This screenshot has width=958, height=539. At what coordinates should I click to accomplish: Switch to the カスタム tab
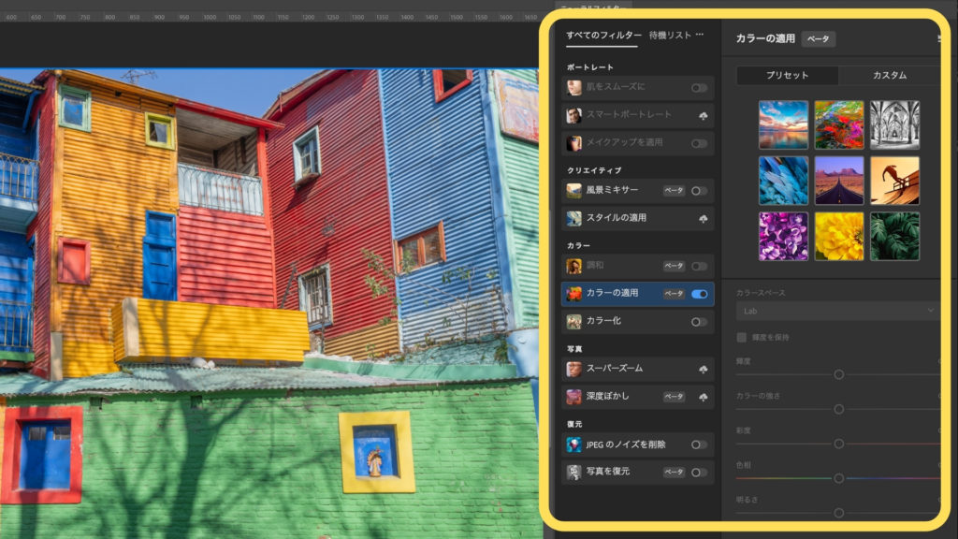[x=889, y=76]
